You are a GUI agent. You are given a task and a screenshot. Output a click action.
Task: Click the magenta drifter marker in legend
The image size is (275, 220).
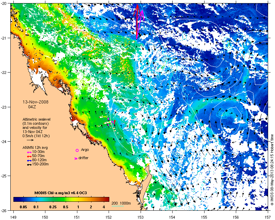click(76, 158)
